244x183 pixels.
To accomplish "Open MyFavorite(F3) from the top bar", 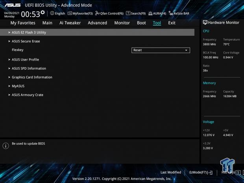I will tap(80, 13).
